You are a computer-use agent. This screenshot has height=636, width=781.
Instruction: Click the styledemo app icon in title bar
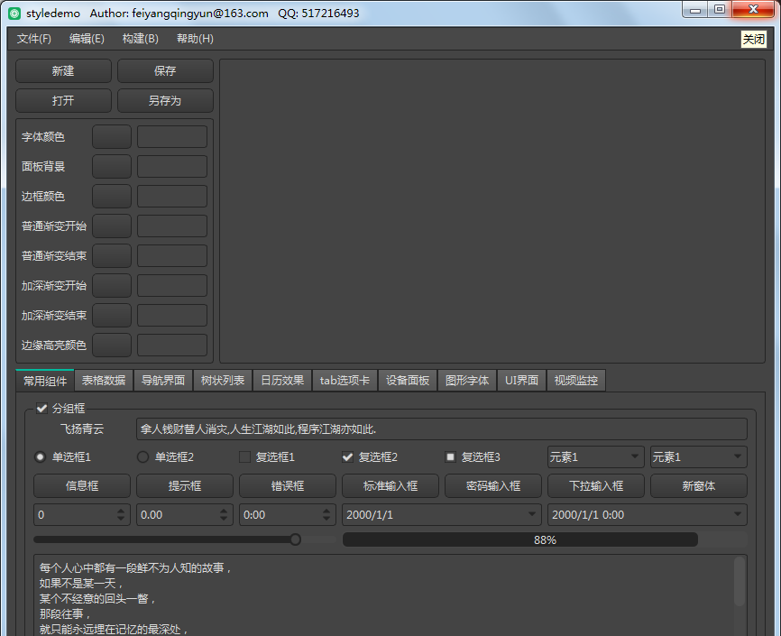(14, 14)
